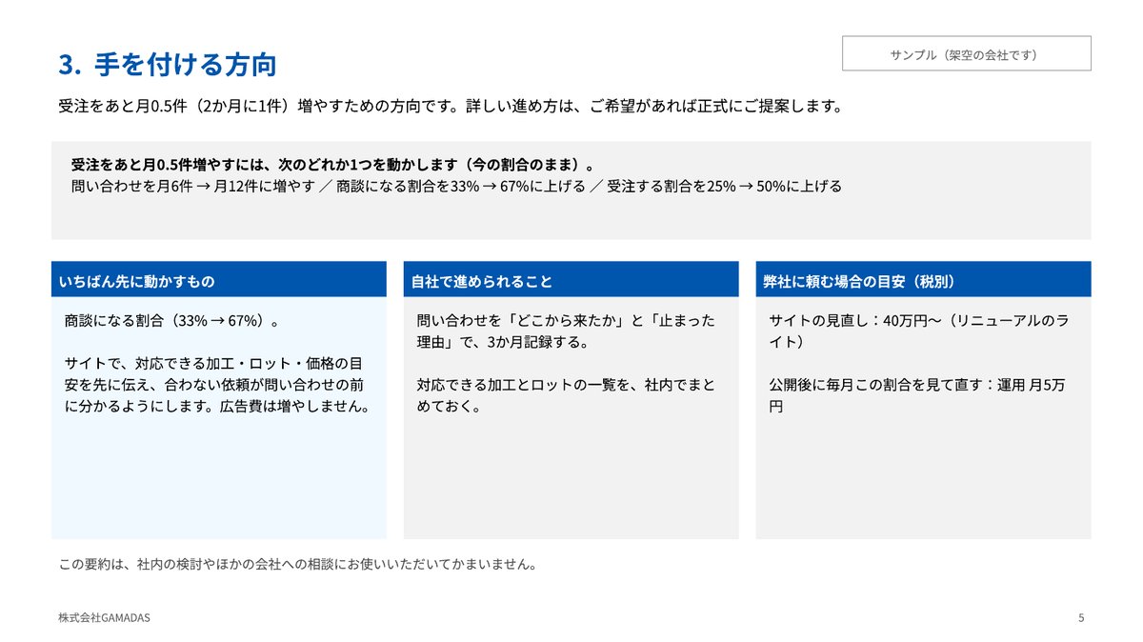The height and width of the screenshot is (642, 1143).
Task: Click the paragraph starting '問い合わせを「どこから来たか」'
Action: click(x=566, y=331)
